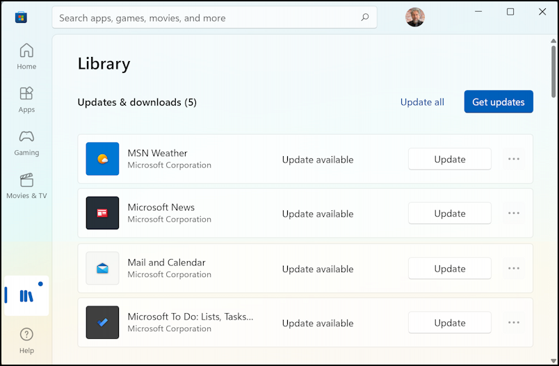Click the MSN Weather app icon

pos(102,159)
